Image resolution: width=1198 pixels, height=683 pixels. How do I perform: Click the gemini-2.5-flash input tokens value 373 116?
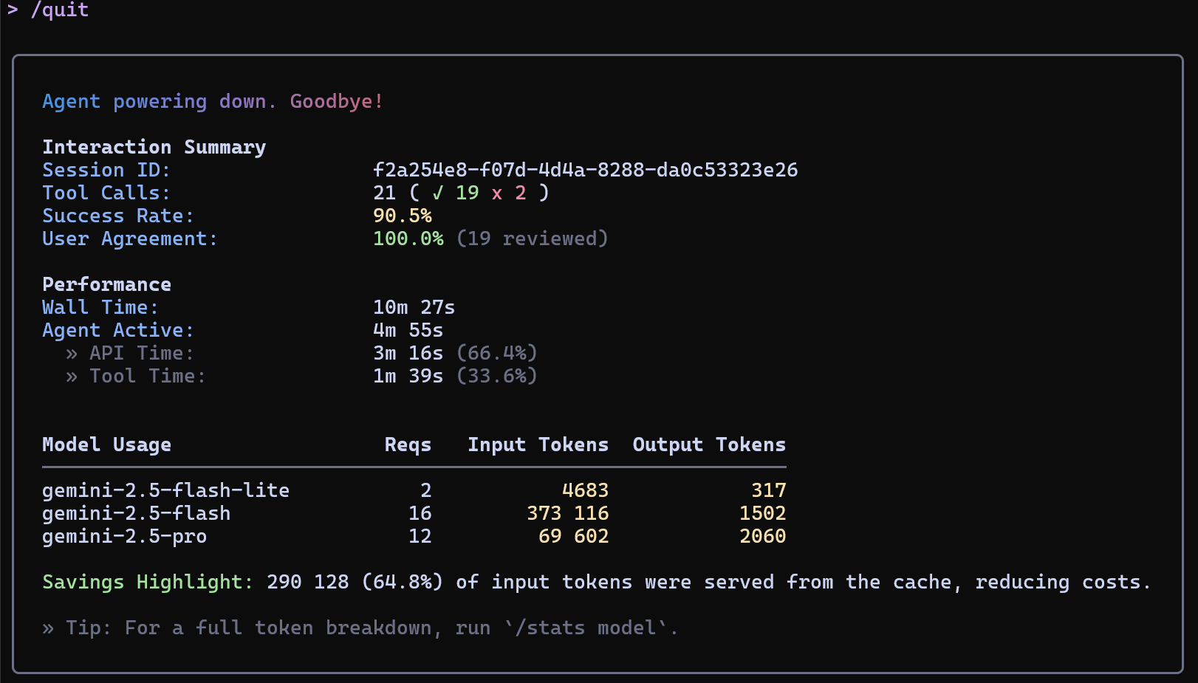(567, 514)
